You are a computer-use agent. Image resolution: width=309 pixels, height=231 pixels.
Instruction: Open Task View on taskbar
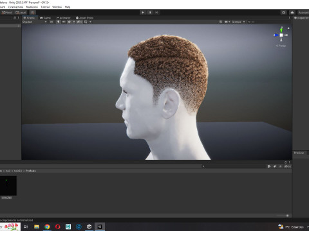coord(26,227)
